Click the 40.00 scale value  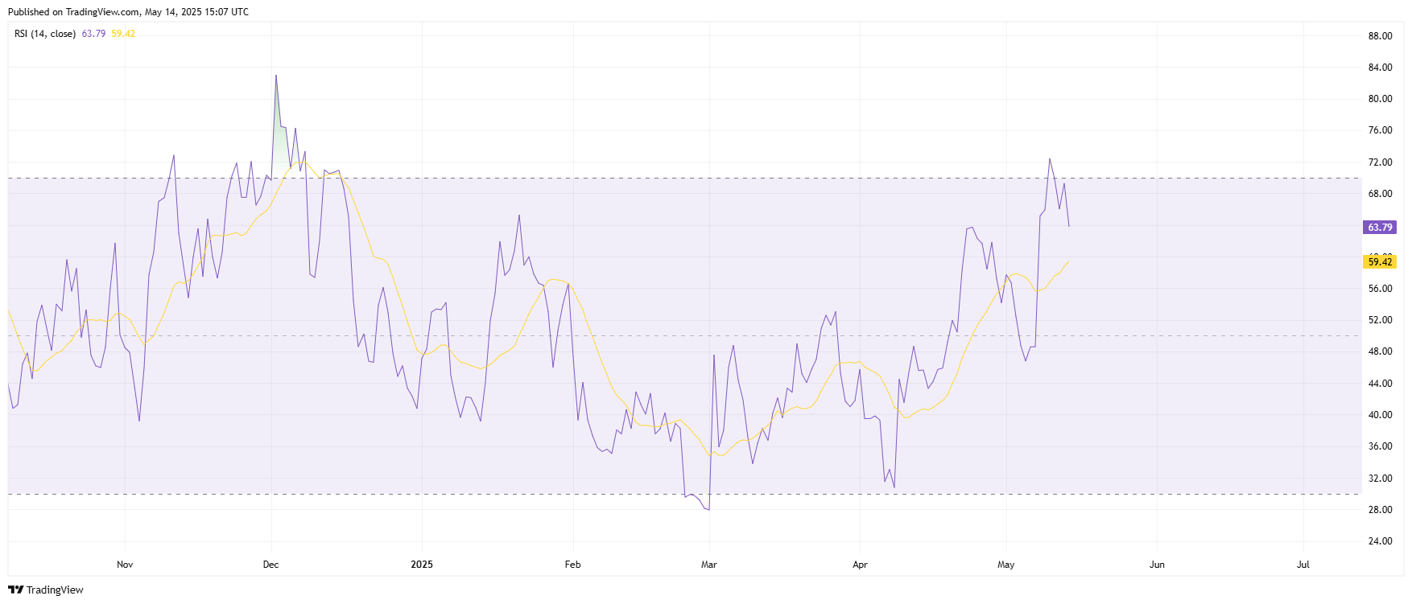[1380, 415]
